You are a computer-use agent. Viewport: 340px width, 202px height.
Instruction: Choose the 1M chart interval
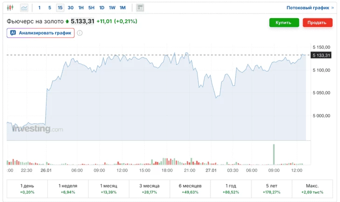coord(122,8)
